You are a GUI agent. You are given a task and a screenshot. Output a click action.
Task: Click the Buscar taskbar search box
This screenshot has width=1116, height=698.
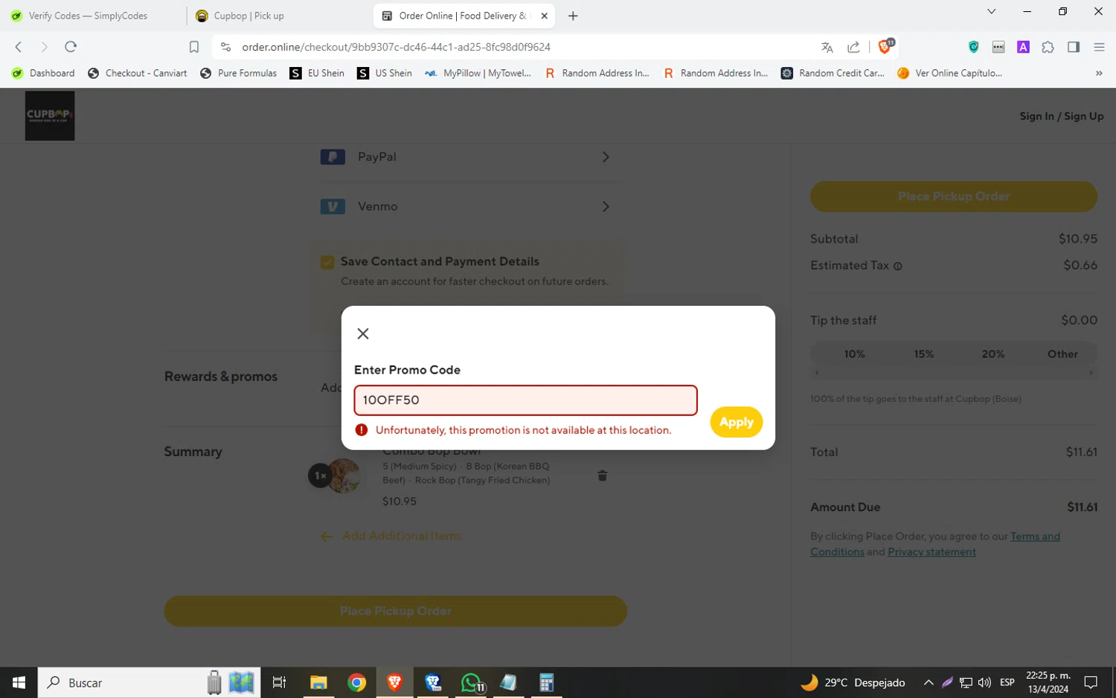coord(149,682)
